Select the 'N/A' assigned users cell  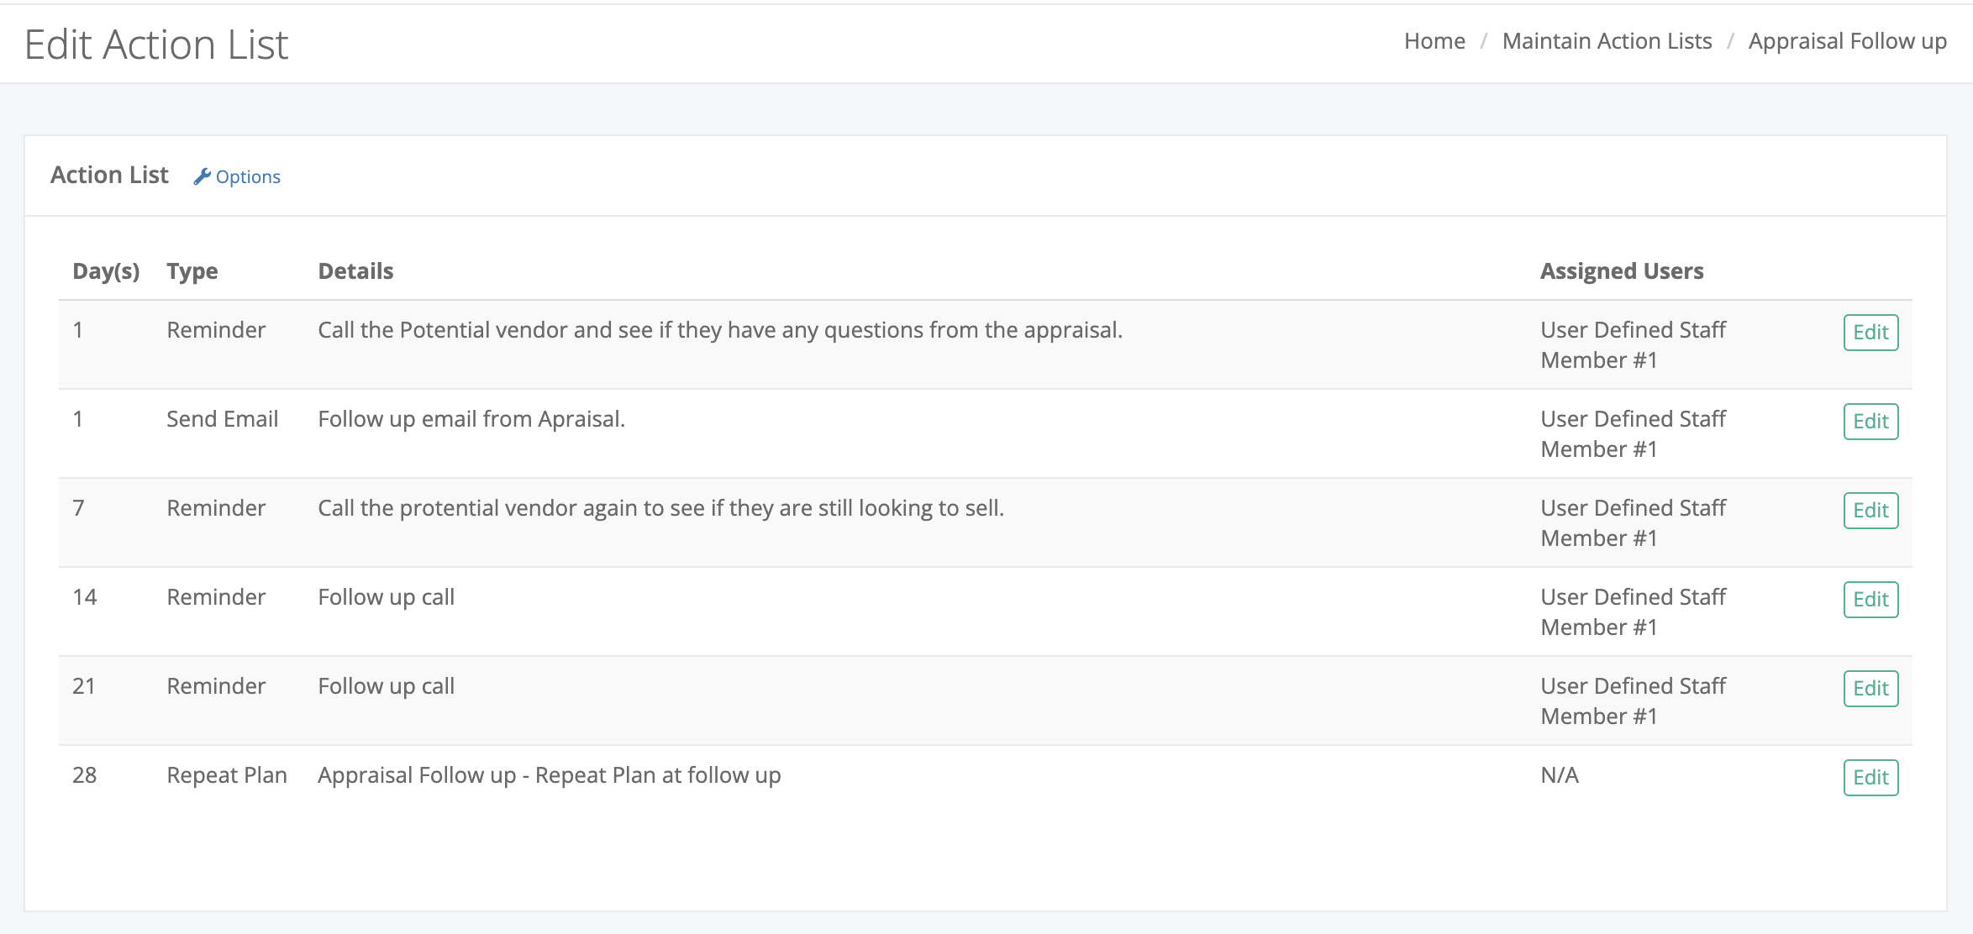(1560, 775)
